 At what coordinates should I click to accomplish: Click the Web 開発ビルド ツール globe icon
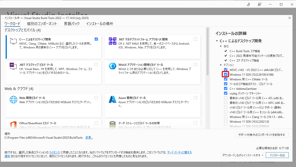click(13, 100)
